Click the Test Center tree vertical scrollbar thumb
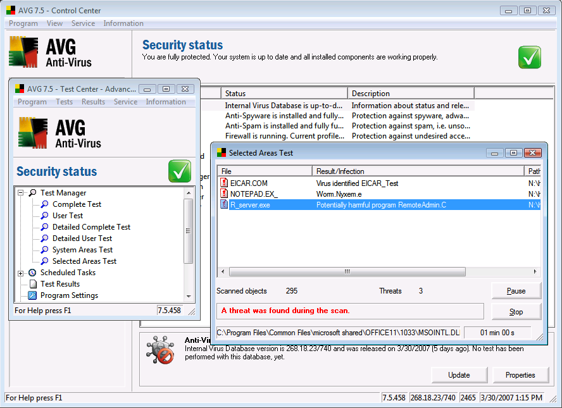This screenshot has height=408, width=562. pyautogui.click(x=189, y=231)
